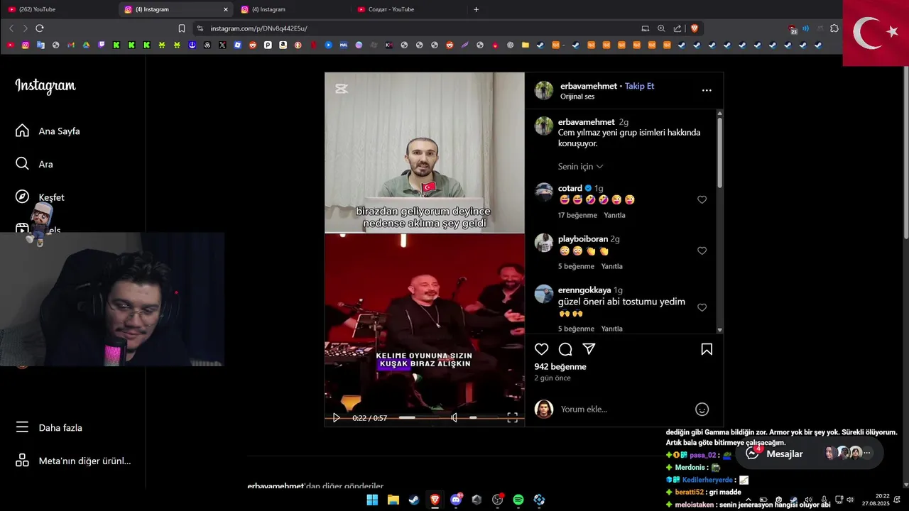This screenshot has height=511, width=909.
Task: Click the zoom magnifier in address bar
Action: pos(661,28)
